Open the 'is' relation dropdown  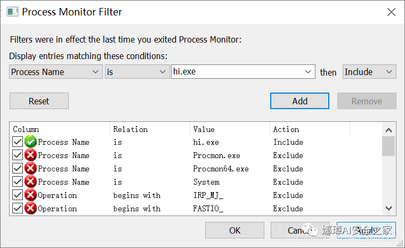[x=137, y=72]
